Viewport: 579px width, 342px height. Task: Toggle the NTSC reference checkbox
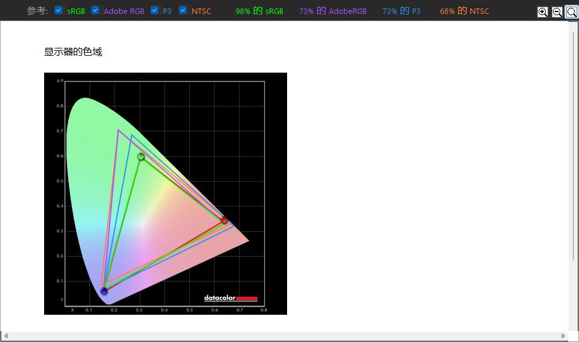coord(183,10)
